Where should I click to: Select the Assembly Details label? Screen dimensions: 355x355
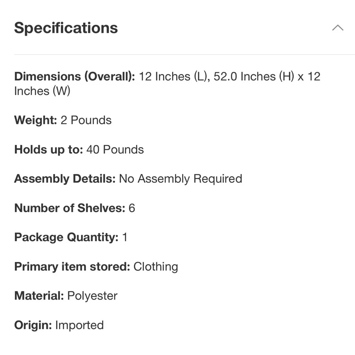65,179
